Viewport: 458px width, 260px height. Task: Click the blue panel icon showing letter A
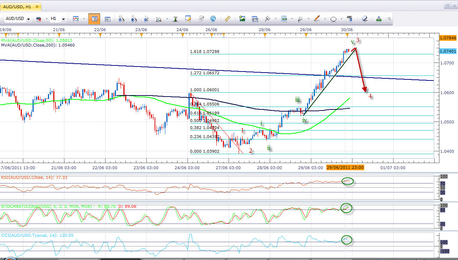107,19
